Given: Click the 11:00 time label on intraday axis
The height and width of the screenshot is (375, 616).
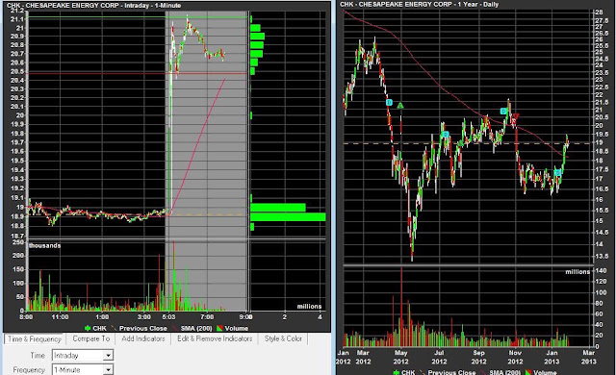Looking at the screenshot, I should point(60,317).
